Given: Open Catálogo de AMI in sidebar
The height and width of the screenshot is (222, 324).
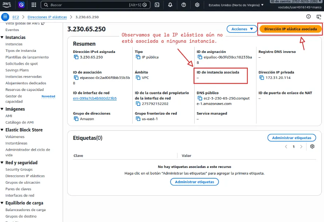Looking at the screenshot, I should pyautogui.click(x=19, y=122).
